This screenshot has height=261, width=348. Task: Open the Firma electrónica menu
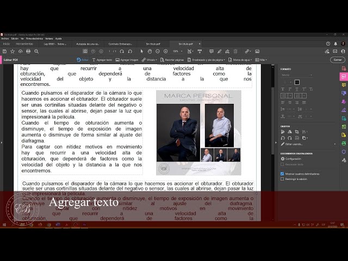tap(34, 39)
